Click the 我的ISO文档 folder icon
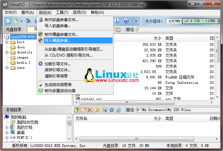 click(x=13, y=122)
